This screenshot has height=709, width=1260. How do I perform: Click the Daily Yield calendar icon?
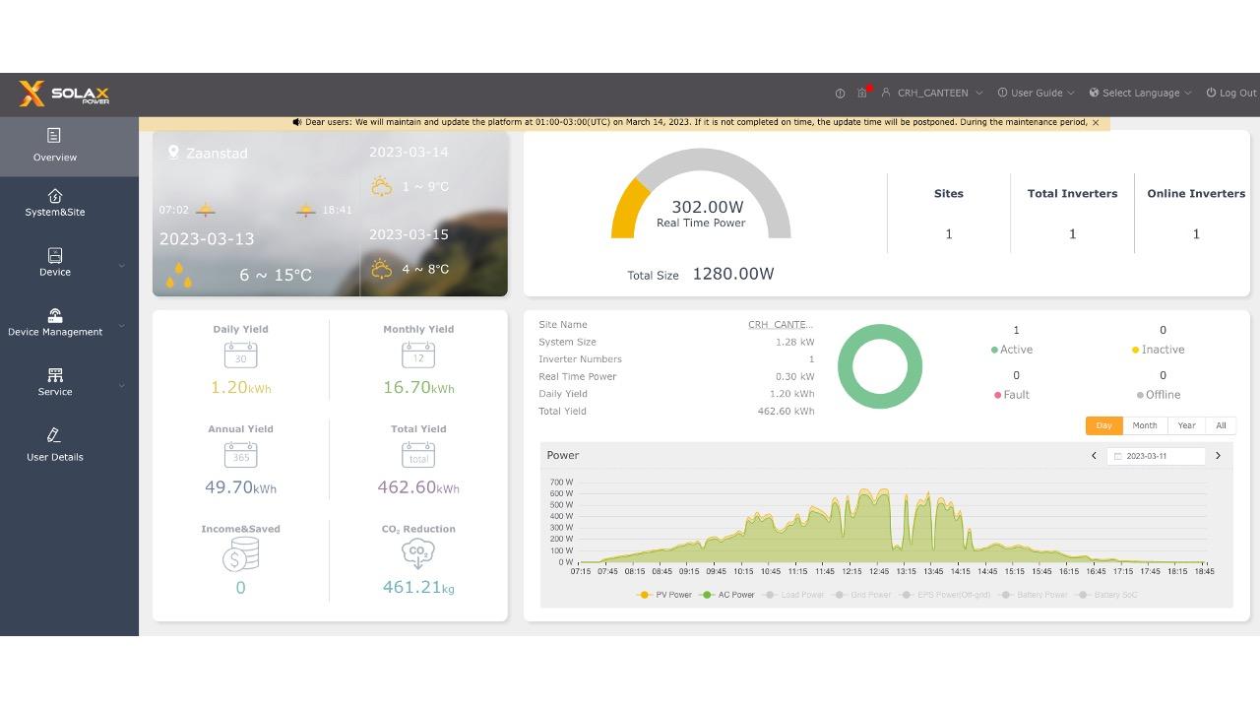coord(240,355)
